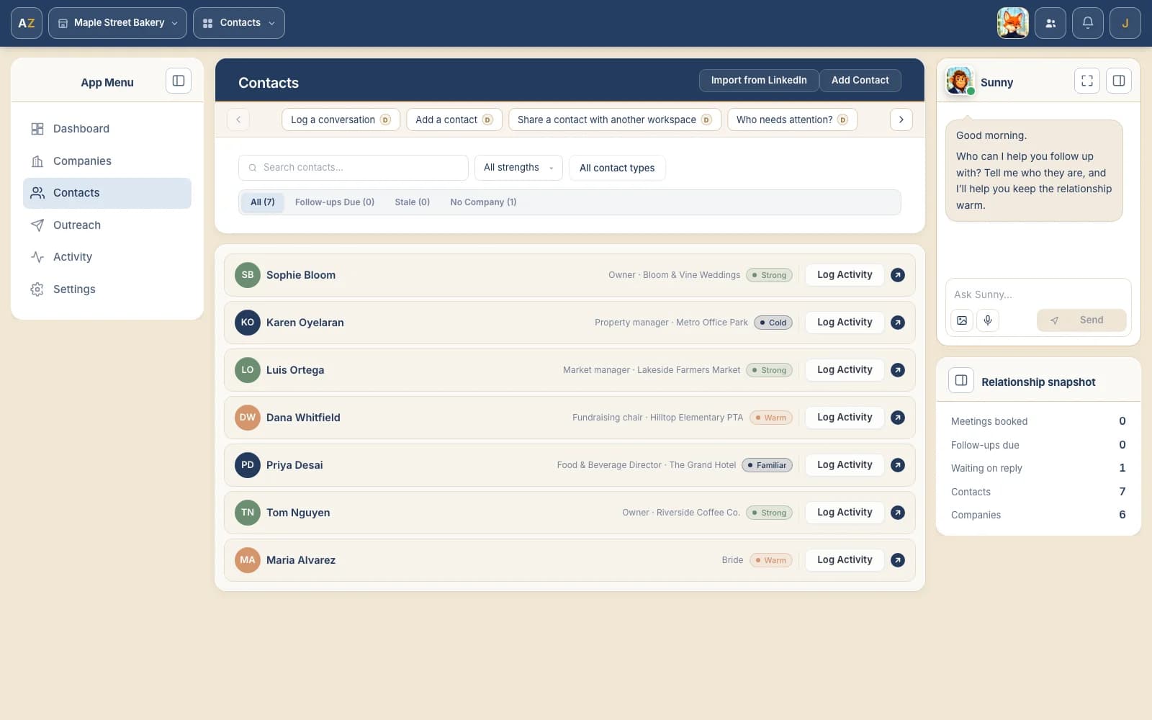
Task: Click Sunny's monkey avatar
Action: [960, 81]
